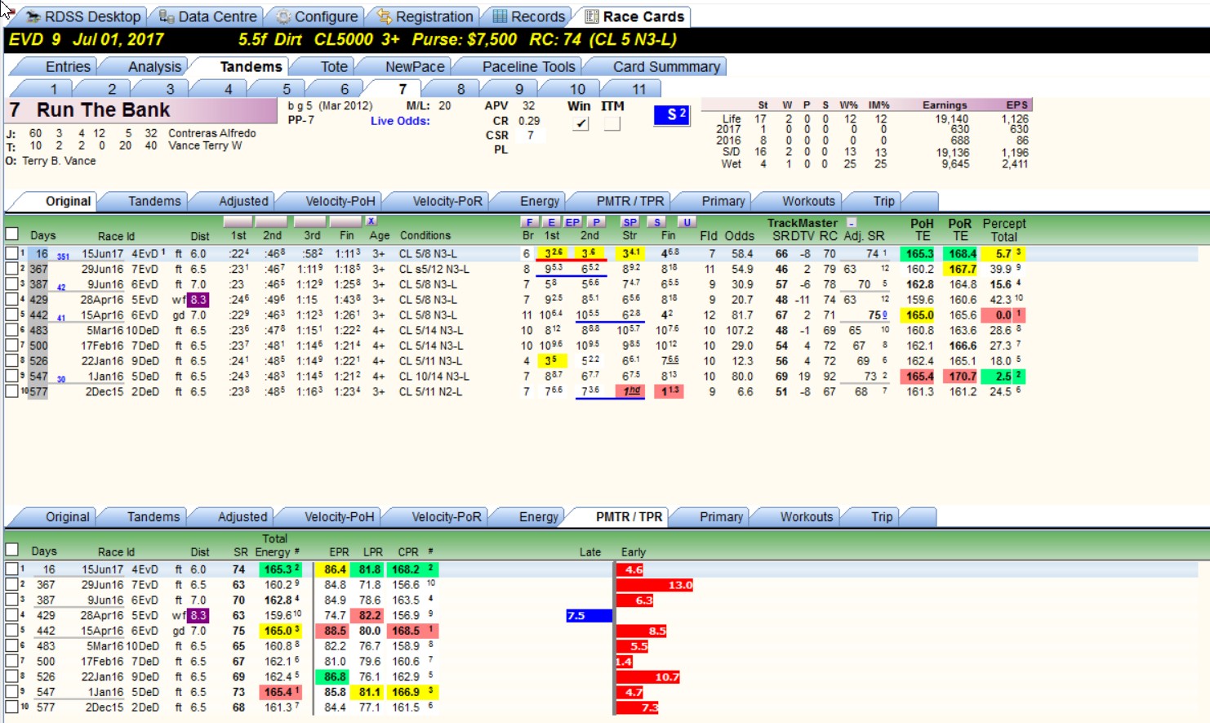Toggle select-all checkbox in lower table header
The height and width of the screenshot is (723, 1210).
tap(11, 550)
